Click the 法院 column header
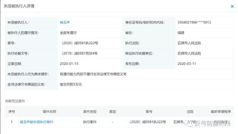Viewport: 238px width, 134px height. 190,112
